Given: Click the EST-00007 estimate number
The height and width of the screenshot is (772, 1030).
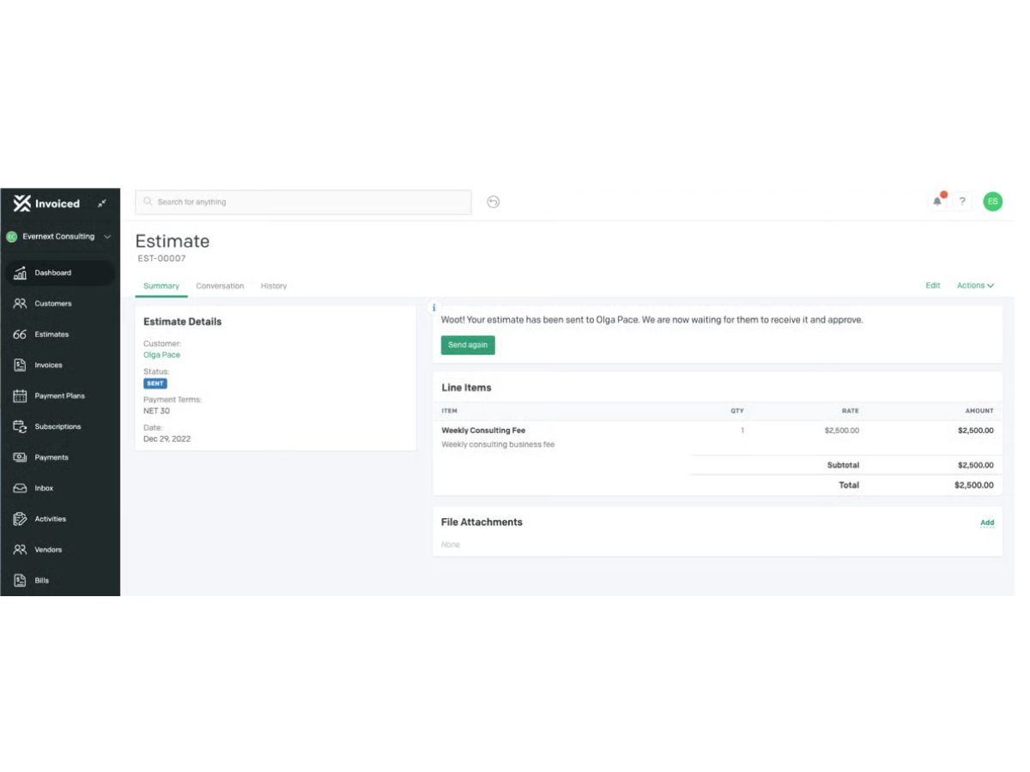Looking at the screenshot, I should 161,258.
